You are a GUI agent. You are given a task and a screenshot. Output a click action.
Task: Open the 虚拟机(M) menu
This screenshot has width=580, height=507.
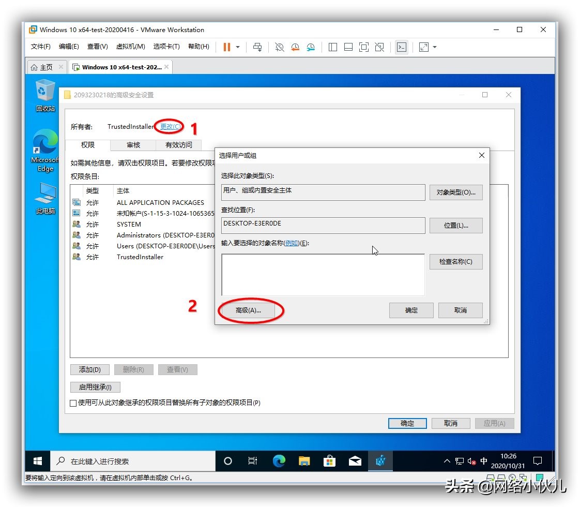[130, 46]
